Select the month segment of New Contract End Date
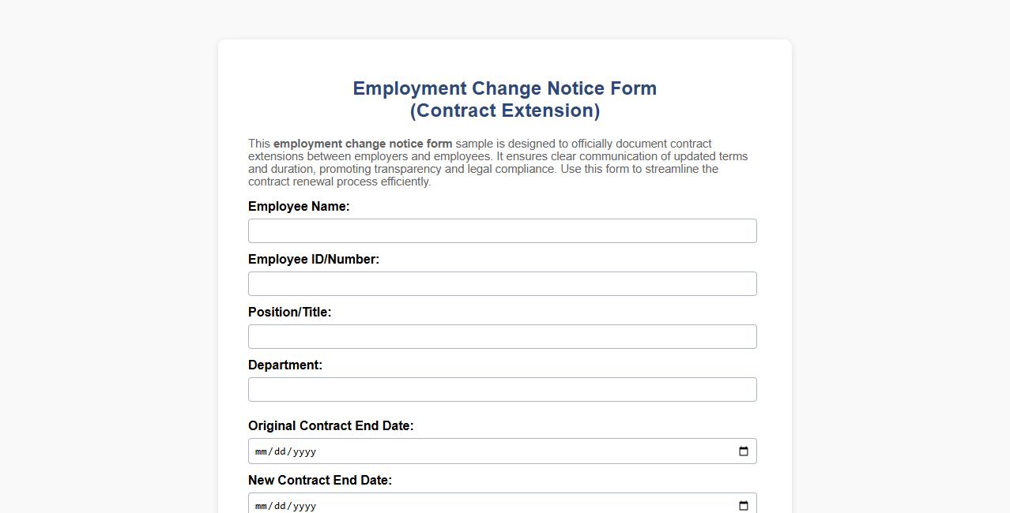The image size is (1010, 513). pos(261,505)
